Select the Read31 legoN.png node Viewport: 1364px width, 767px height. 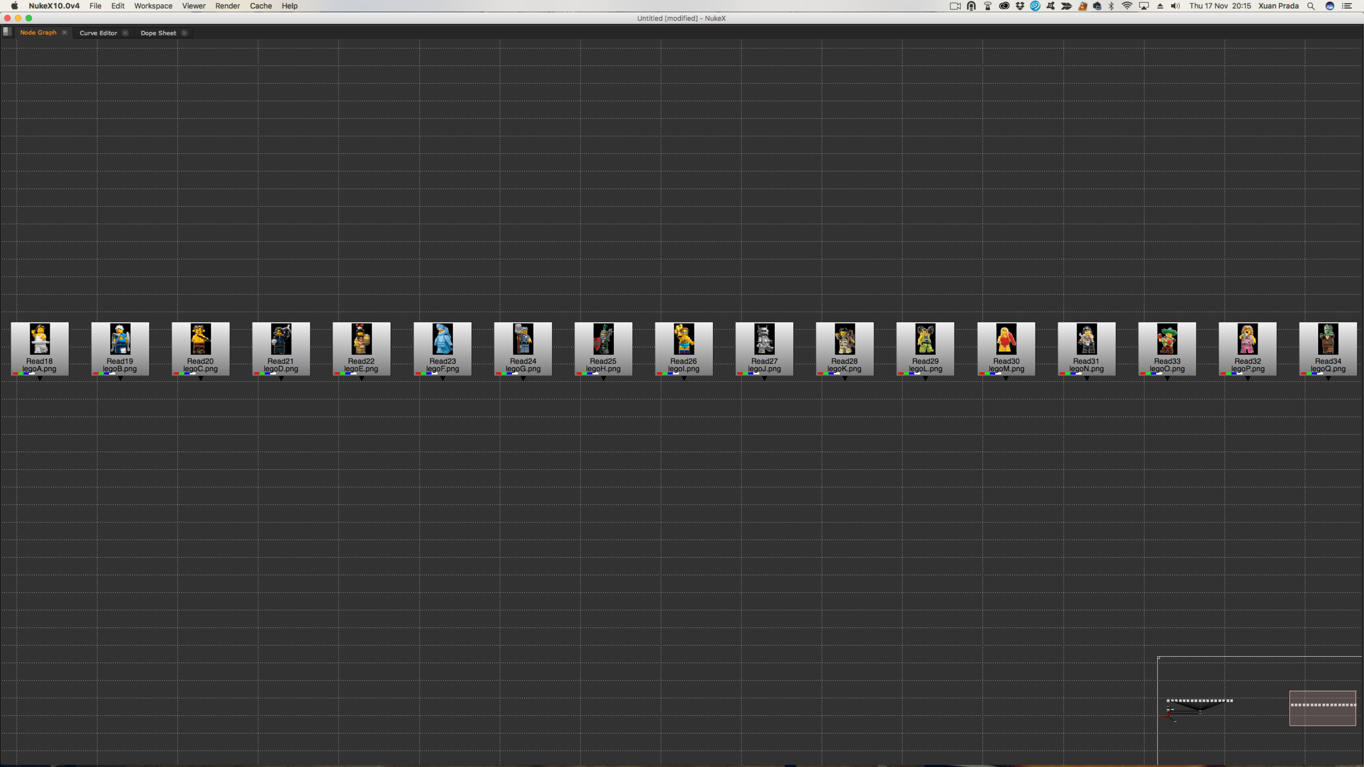[x=1087, y=349]
